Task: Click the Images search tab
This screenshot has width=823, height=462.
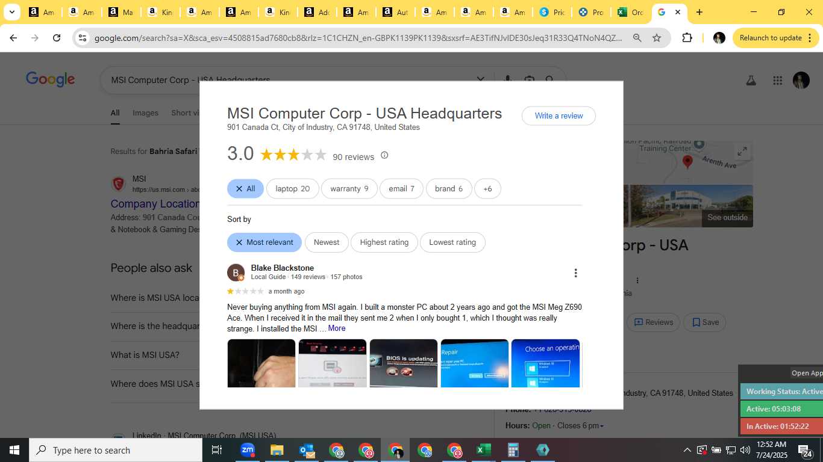Action: (145, 112)
